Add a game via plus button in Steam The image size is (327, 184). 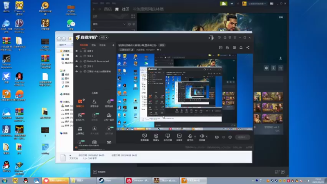[95, 172]
